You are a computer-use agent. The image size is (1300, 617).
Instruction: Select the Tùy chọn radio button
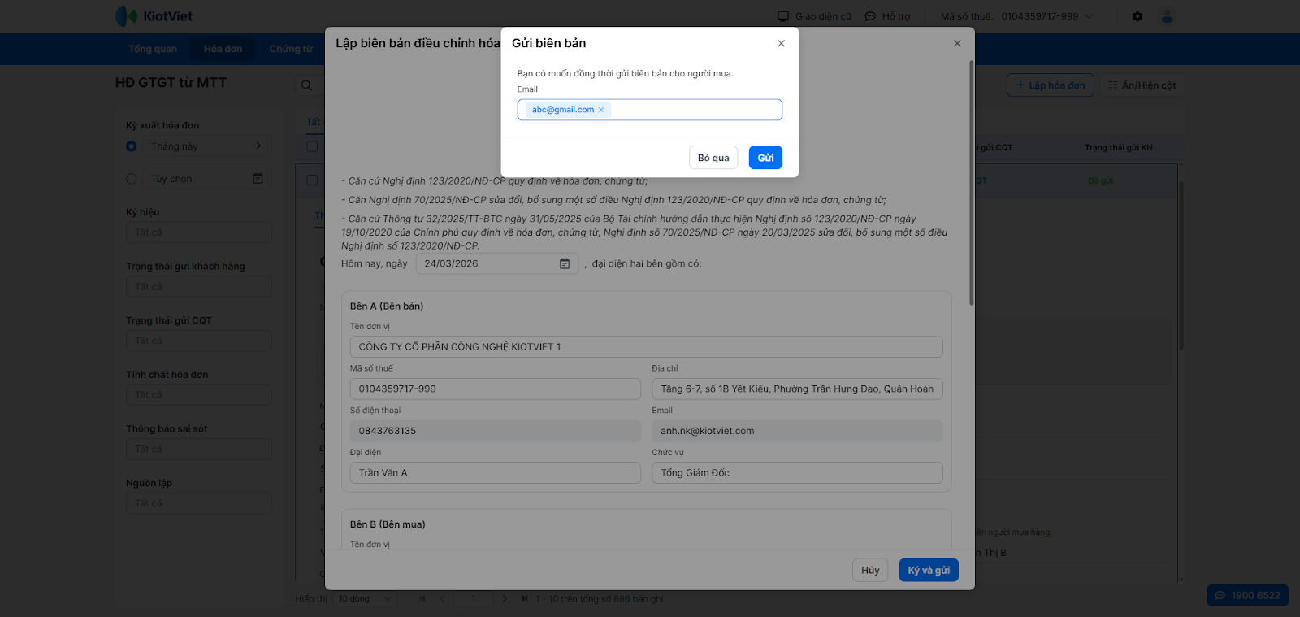click(132, 179)
